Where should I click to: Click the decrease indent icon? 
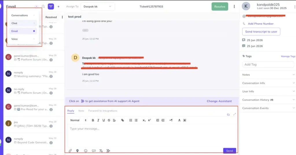pyautogui.click(x=158, y=120)
